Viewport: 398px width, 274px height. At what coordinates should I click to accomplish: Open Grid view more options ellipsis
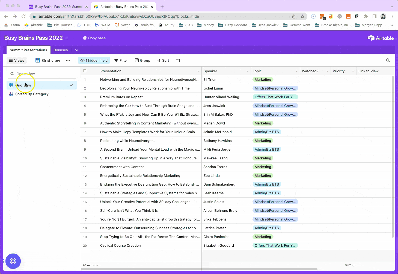point(68,60)
